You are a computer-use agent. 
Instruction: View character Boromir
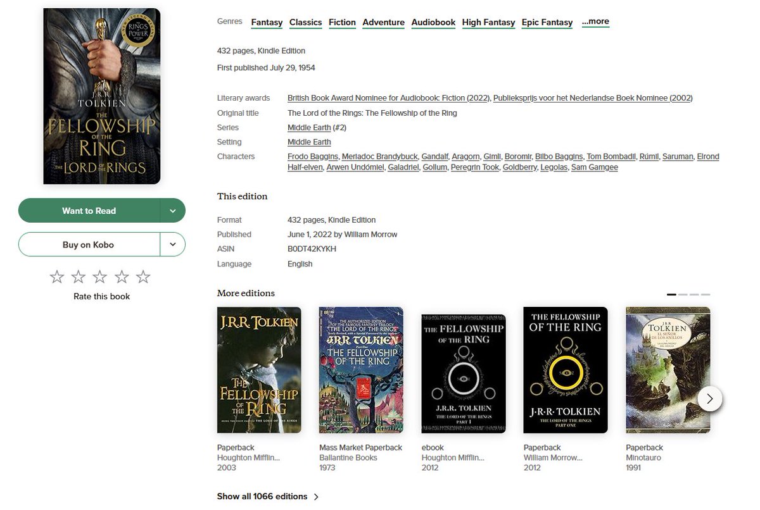coord(517,157)
